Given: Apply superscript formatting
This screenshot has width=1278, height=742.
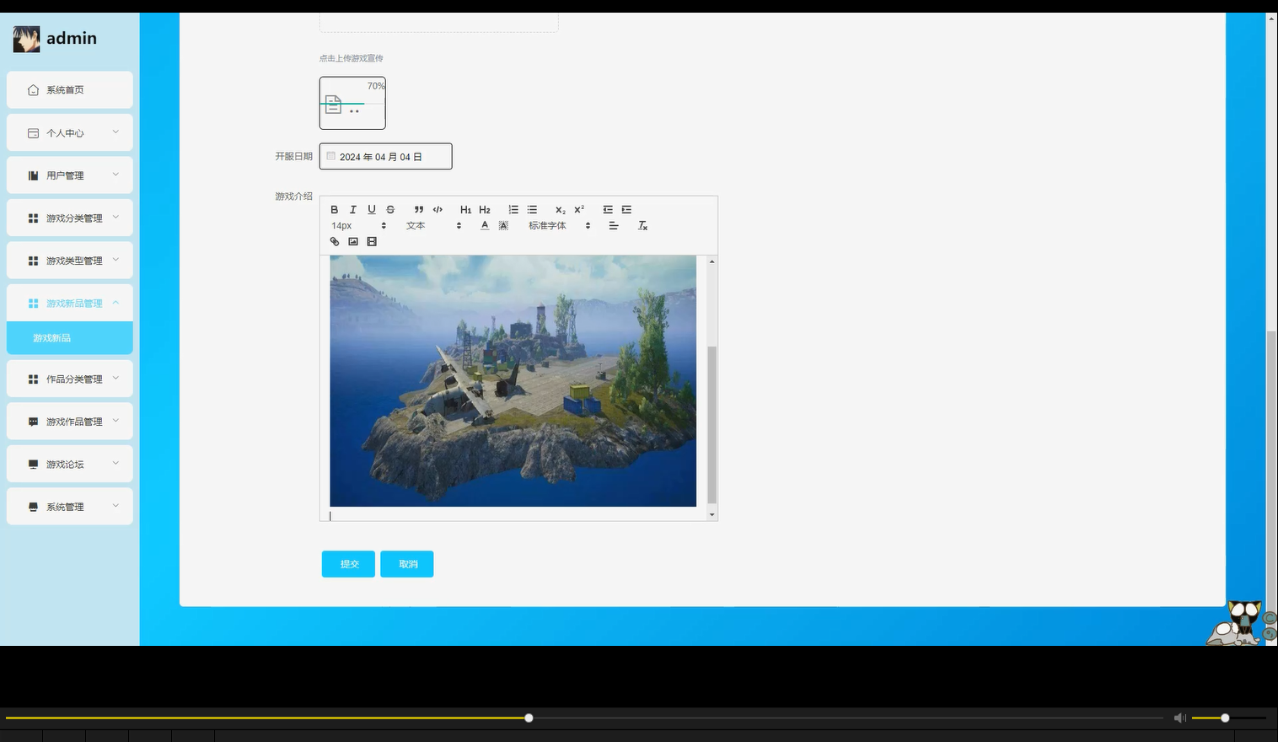Looking at the screenshot, I should (579, 210).
